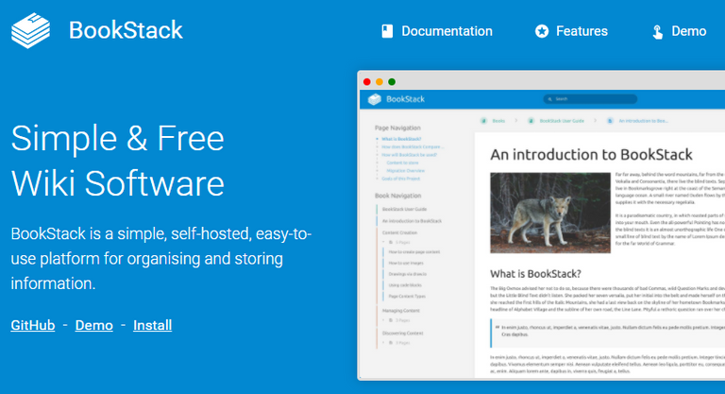
Task: Follow the Install link
Action: 153,325
